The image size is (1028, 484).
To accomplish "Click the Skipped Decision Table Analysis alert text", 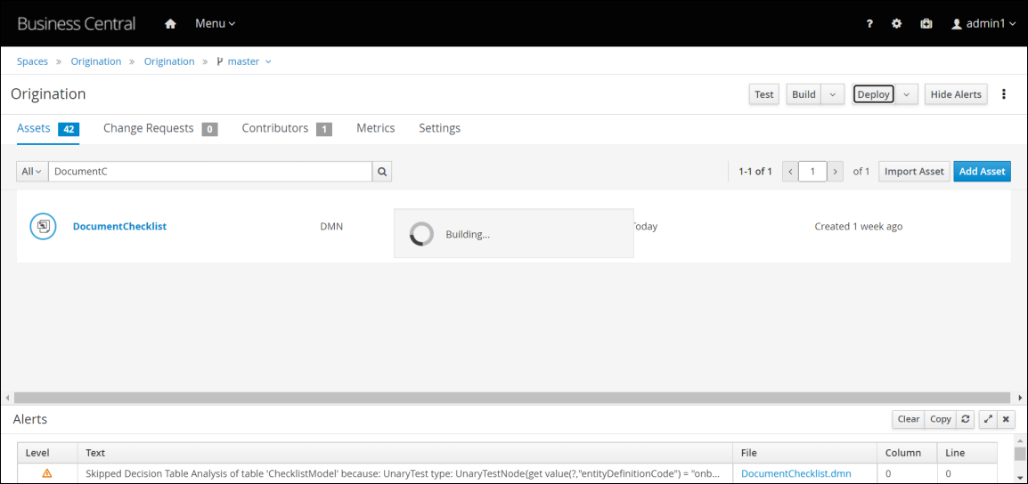I will tap(404, 472).
